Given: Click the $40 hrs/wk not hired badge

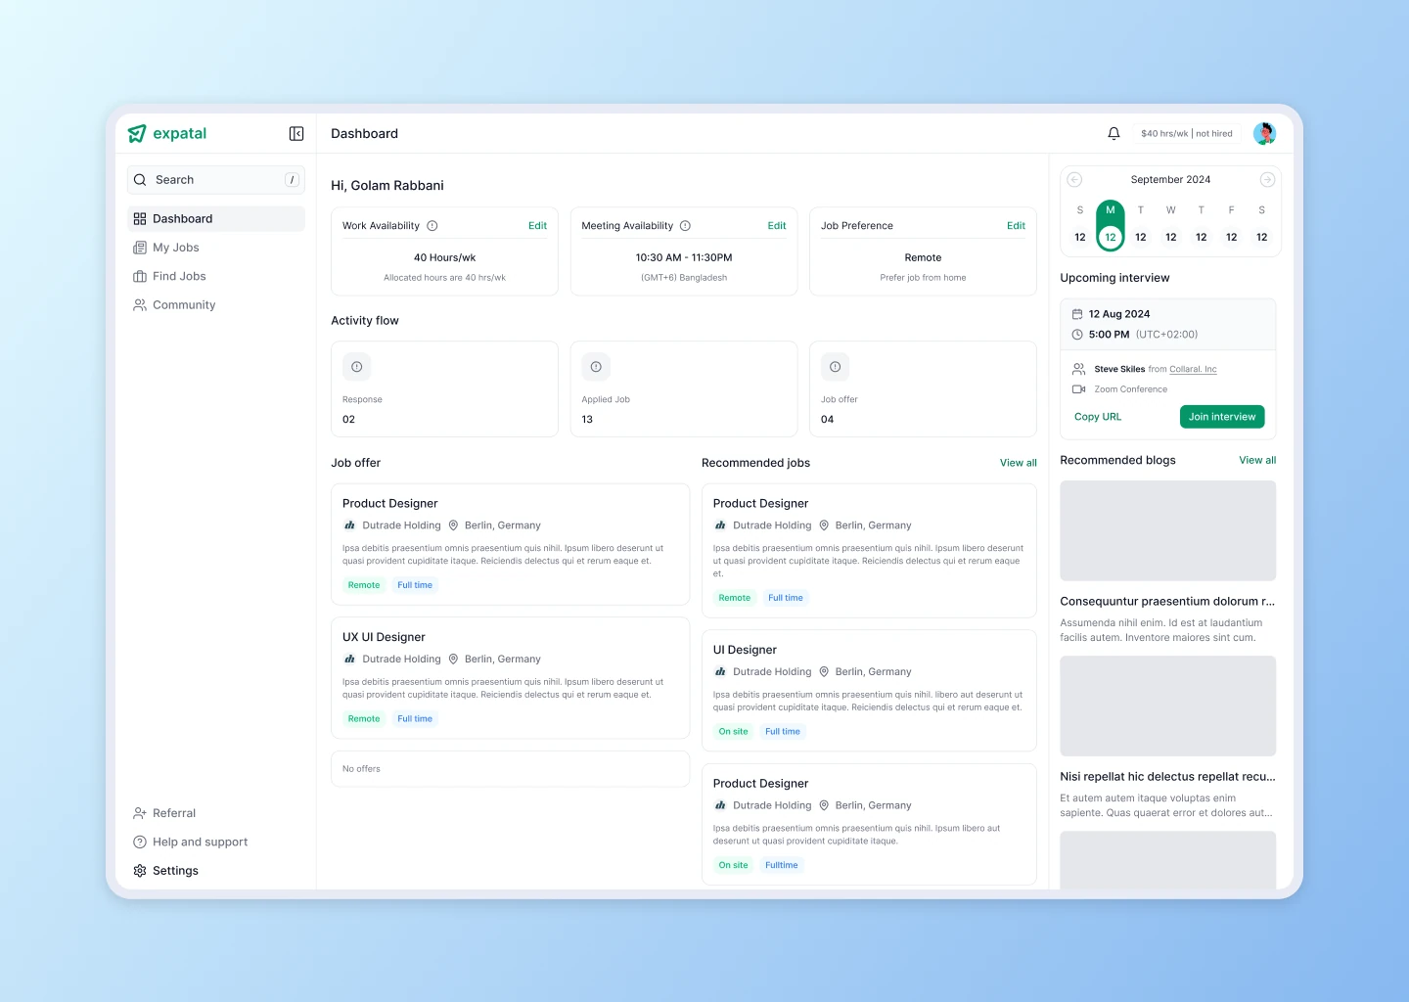Looking at the screenshot, I should pyautogui.click(x=1187, y=134).
